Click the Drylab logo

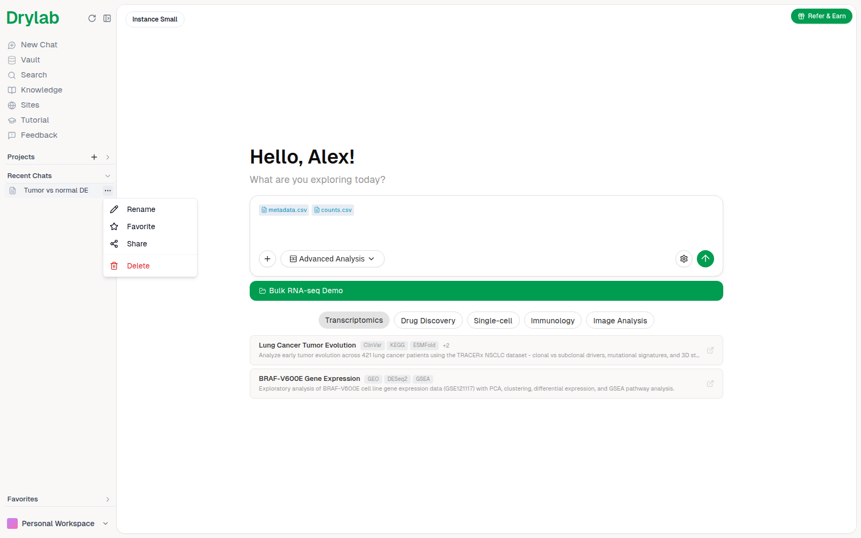point(33,18)
